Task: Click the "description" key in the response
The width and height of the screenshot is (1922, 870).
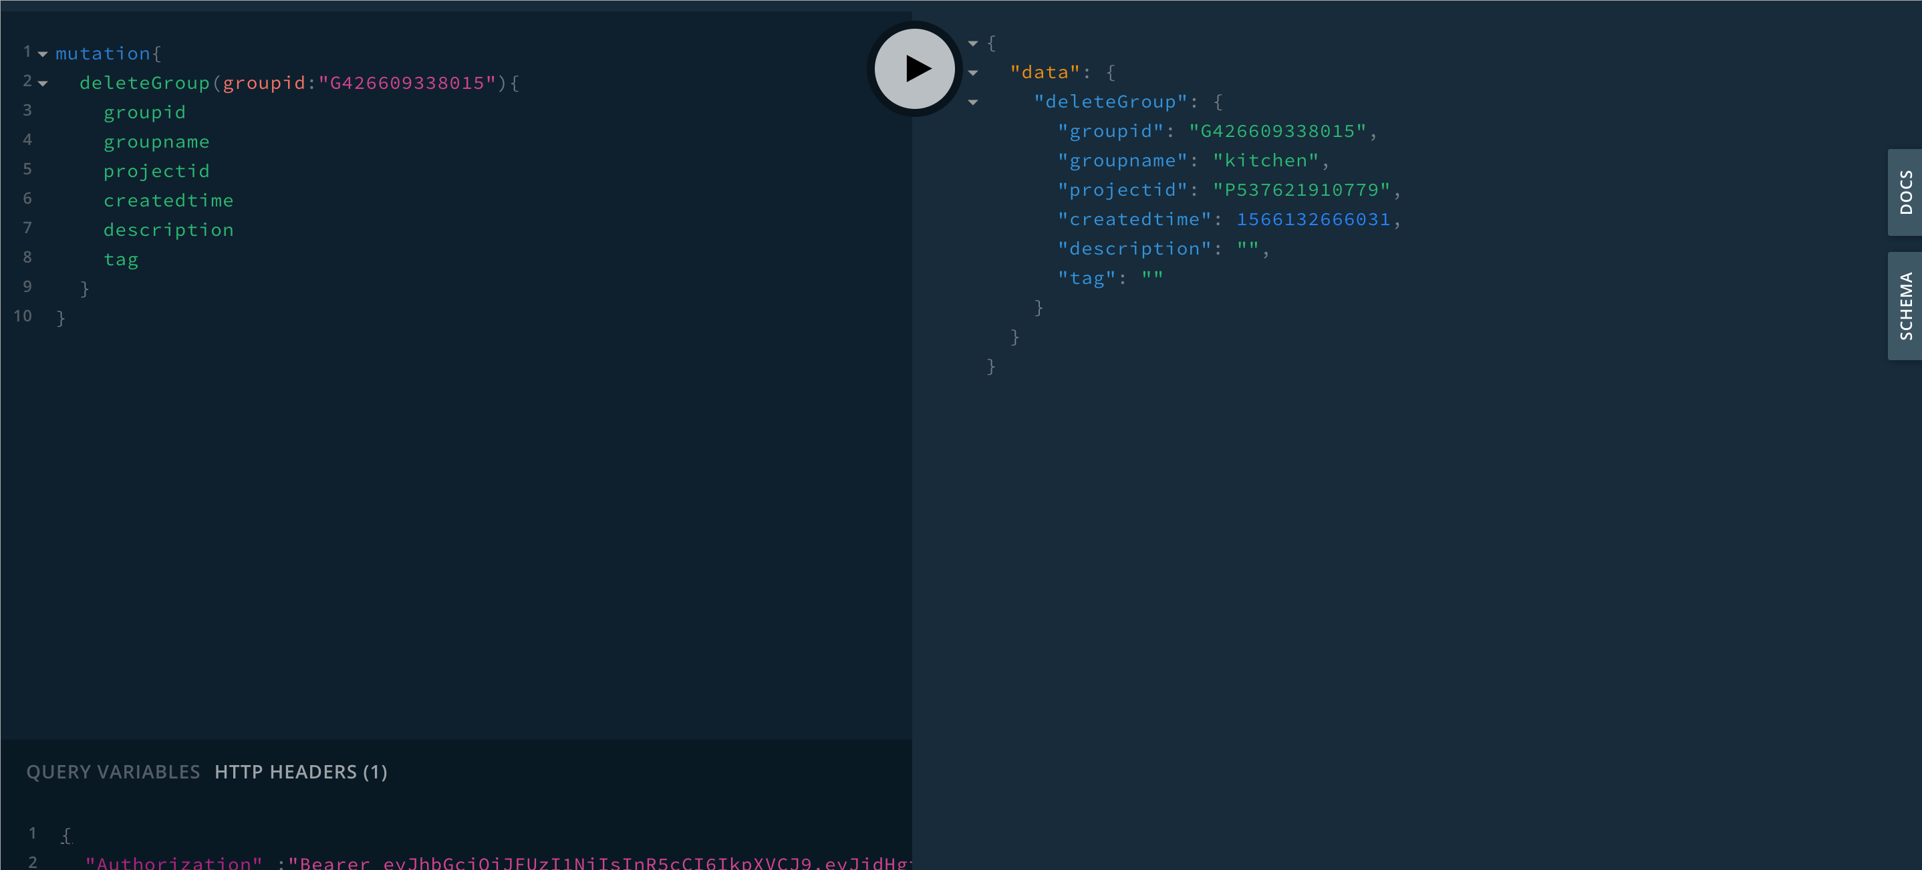Action: (1134, 249)
